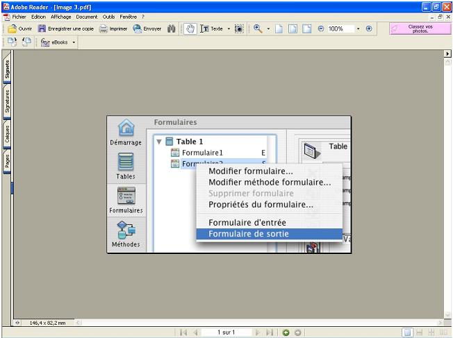Expand the Texte tool dropdown arrow
Image resolution: width=453 pixels, height=338 pixels.
click(x=228, y=29)
